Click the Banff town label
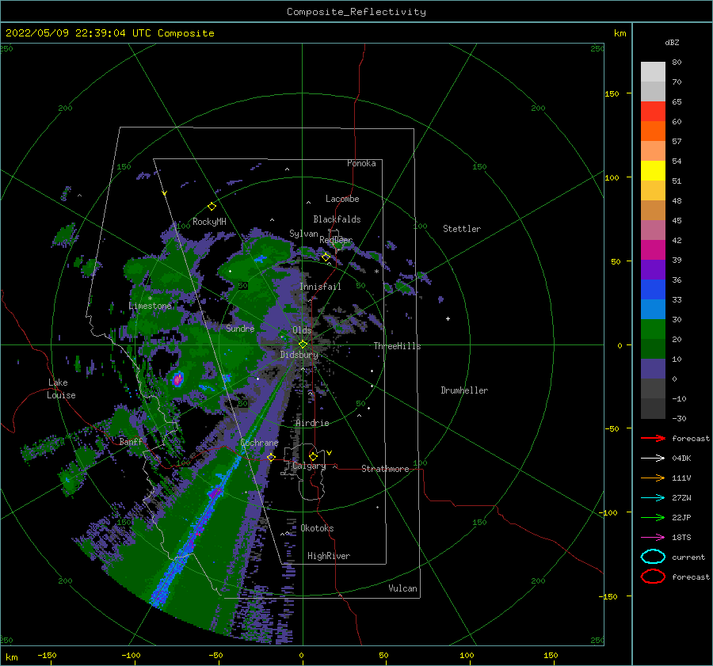713x666 pixels. point(131,441)
